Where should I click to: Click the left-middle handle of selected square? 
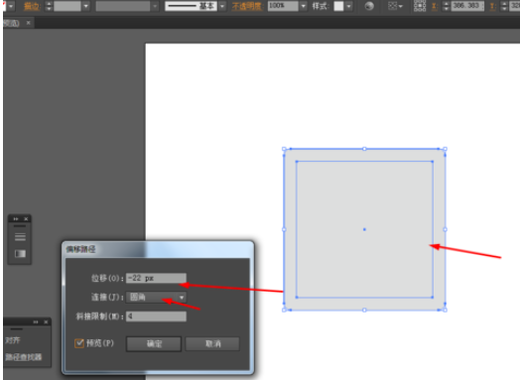point(284,229)
